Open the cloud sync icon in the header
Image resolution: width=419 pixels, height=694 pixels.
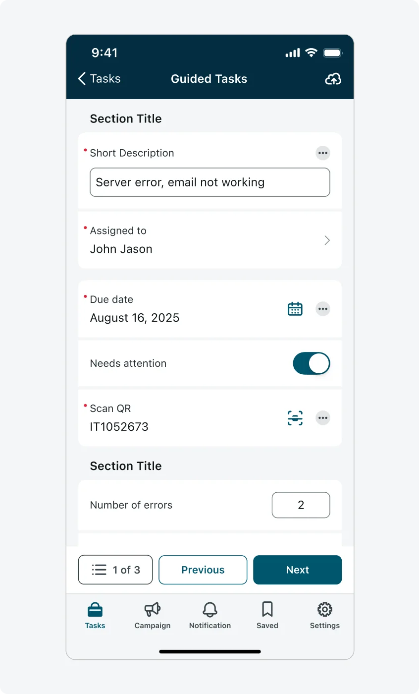333,79
